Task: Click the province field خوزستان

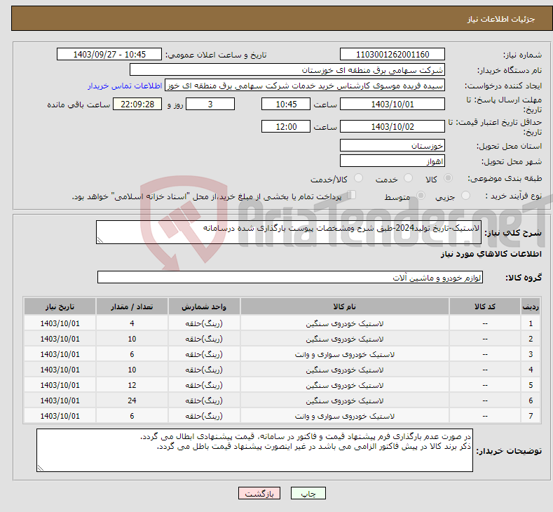Action: coord(392,145)
